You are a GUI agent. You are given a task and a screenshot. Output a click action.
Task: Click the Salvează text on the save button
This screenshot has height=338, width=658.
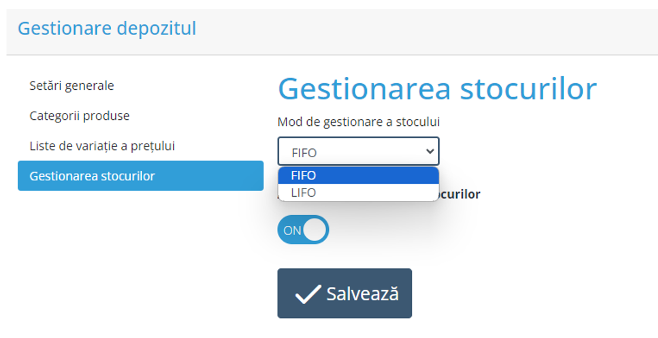362,294
